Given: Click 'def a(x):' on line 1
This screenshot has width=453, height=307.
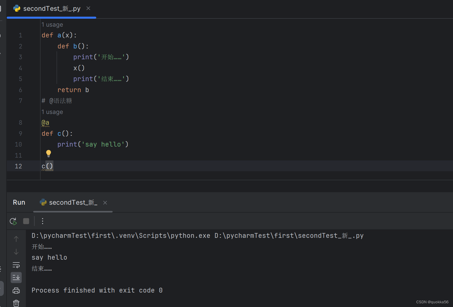Looking at the screenshot, I should 59,35.
